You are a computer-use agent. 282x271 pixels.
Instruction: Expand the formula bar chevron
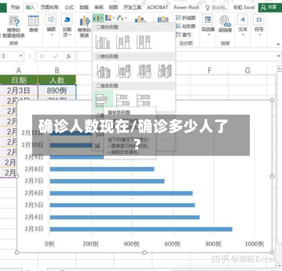pos(279,56)
